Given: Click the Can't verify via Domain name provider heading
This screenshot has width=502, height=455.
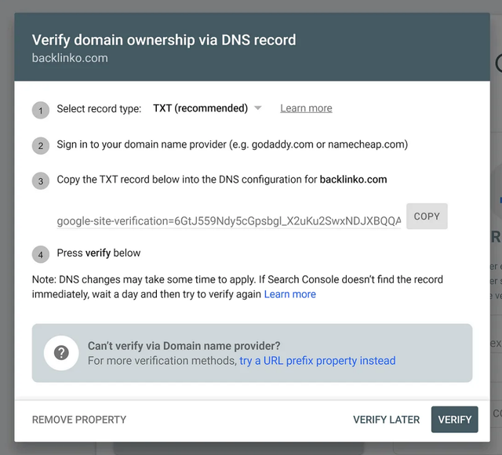Looking at the screenshot, I should pos(184,346).
